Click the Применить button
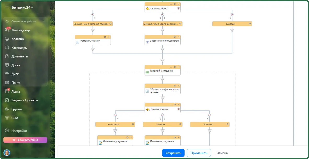 (x=199, y=153)
